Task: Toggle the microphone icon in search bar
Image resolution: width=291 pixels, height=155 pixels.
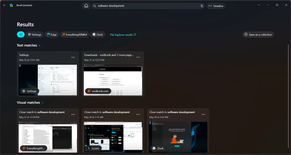Action: point(201,6)
